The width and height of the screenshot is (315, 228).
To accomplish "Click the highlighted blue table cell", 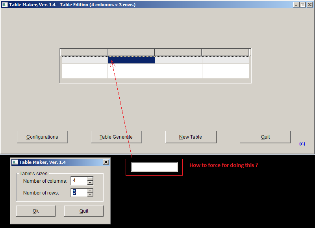I will pos(131,60).
